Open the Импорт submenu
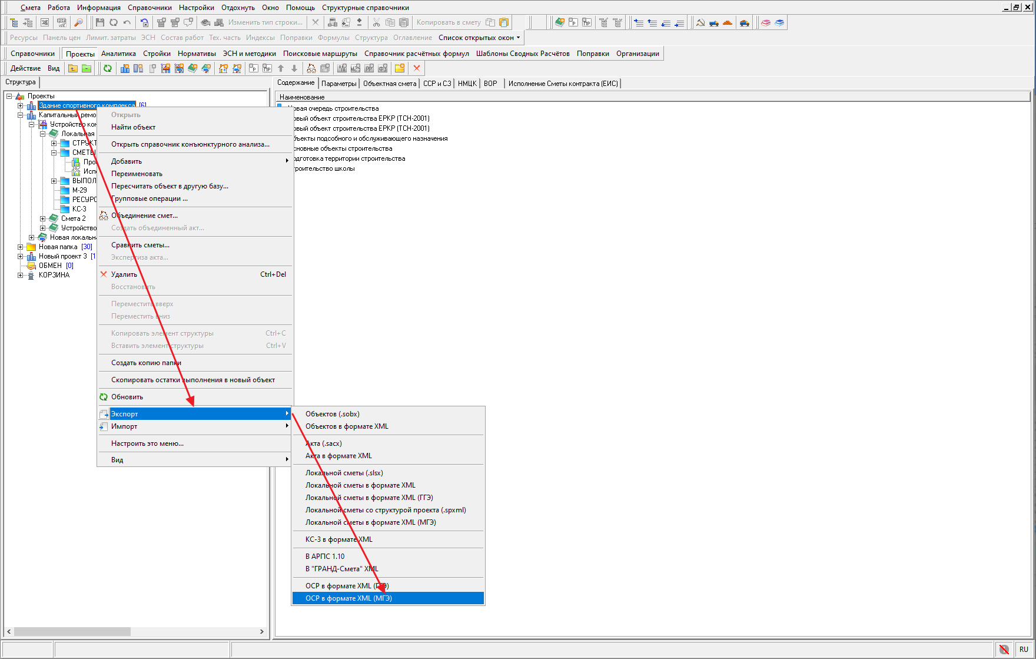 [x=124, y=426]
